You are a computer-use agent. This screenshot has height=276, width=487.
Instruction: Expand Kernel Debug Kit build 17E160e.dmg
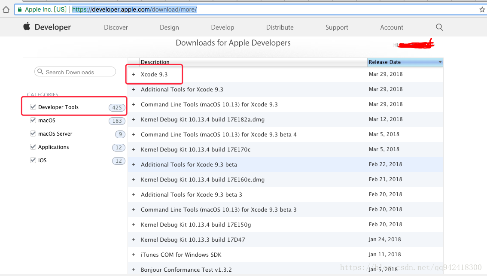coord(134,180)
